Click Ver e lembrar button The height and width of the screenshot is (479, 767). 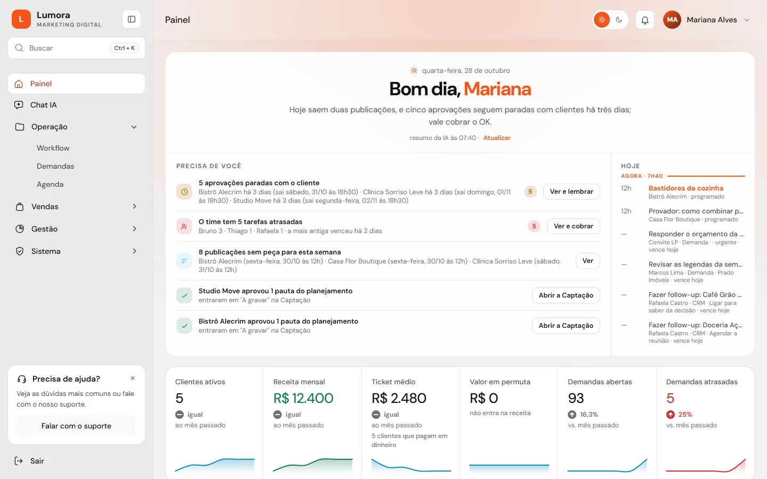coord(572,192)
